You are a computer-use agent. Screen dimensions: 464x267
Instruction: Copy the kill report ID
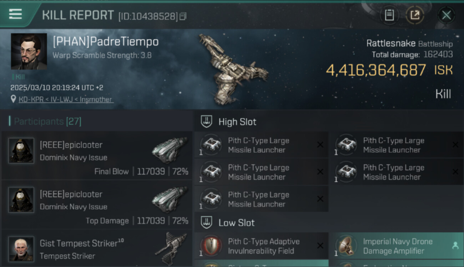[x=183, y=16]
